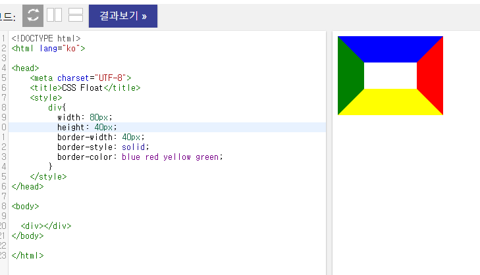
Task: Click the opening head tag
Action: click(26, 68)
